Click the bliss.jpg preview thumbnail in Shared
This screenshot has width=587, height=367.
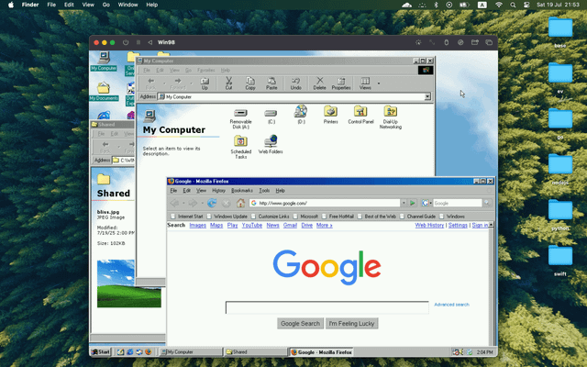(129, 284)
